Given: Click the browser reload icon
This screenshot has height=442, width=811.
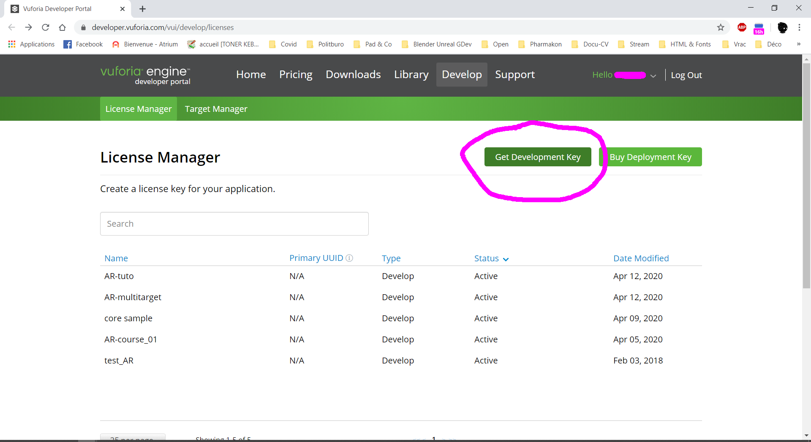Looking at the screenshot, I should pyautogui.click(x=46, y=27).
